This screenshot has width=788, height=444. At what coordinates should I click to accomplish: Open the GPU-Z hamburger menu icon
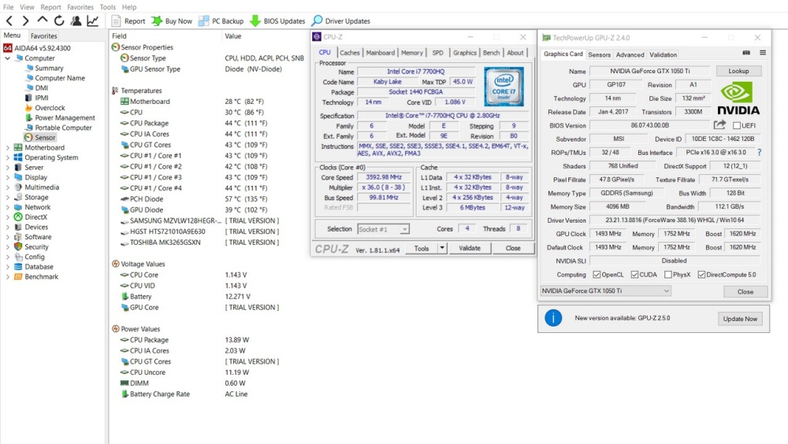click(762, 53)
